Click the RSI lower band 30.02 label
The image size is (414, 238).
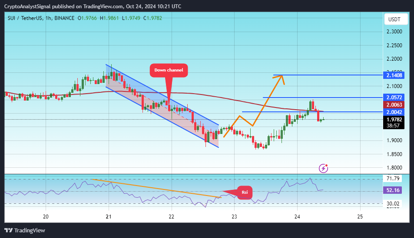(x=393, y=203)
